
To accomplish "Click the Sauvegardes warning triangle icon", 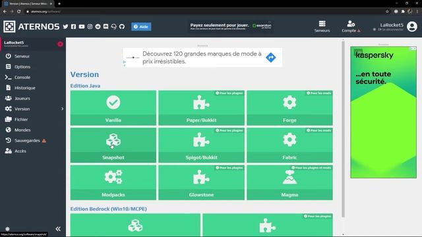I will tap(44, 140).
